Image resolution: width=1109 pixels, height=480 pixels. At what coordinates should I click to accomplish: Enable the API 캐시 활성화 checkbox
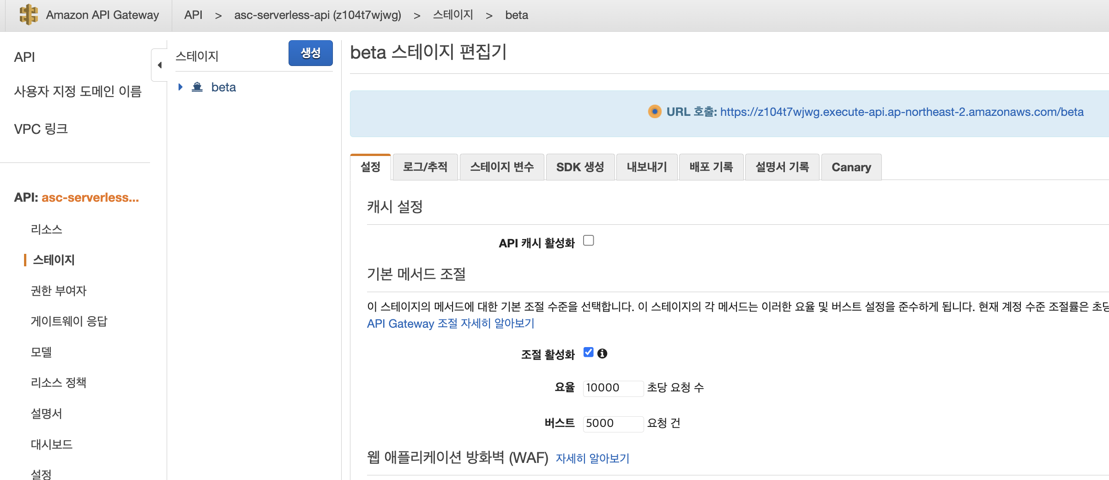tap(588, 240)
